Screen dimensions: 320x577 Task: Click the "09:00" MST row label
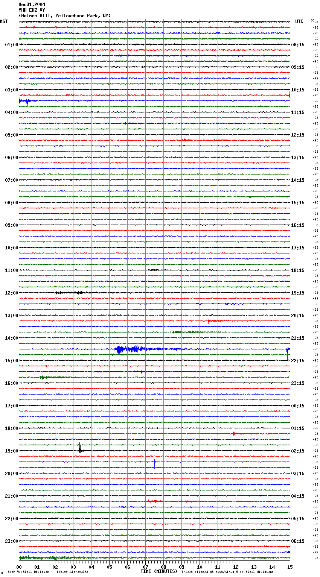pyautogui.click(x=12, y=225)
